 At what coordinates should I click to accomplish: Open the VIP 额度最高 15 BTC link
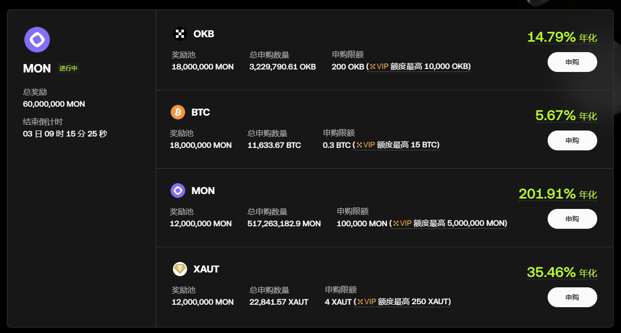tap(396, 145)
